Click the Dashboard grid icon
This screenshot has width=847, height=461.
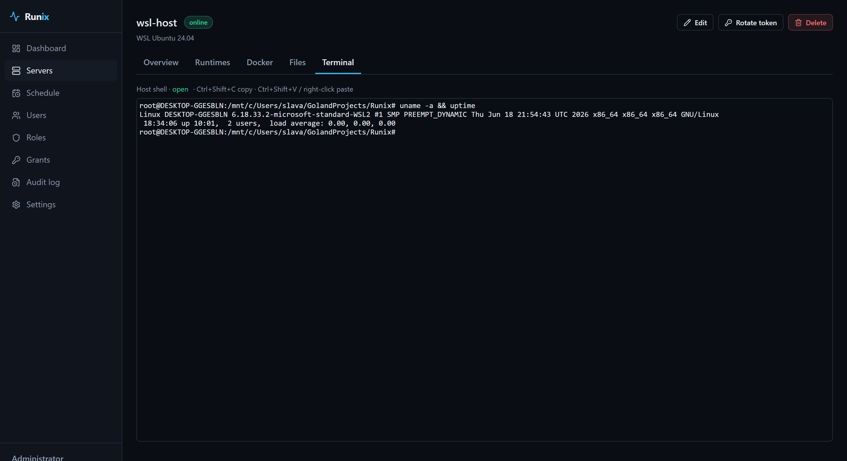click(x=16, y=48)
